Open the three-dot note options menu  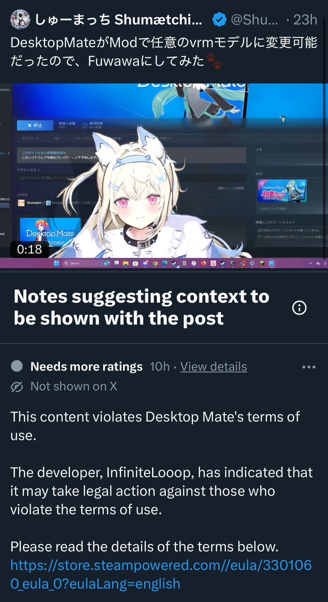point(309,367)
